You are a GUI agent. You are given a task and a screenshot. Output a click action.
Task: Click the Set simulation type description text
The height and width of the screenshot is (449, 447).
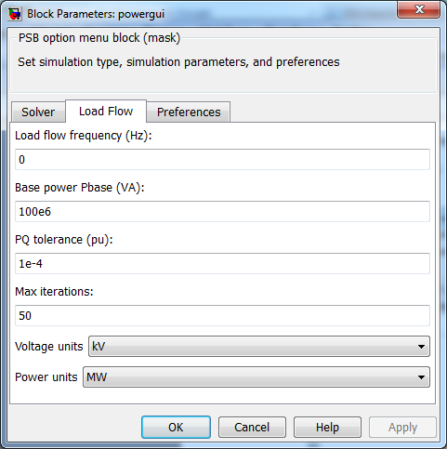click(x=178, y=62)
